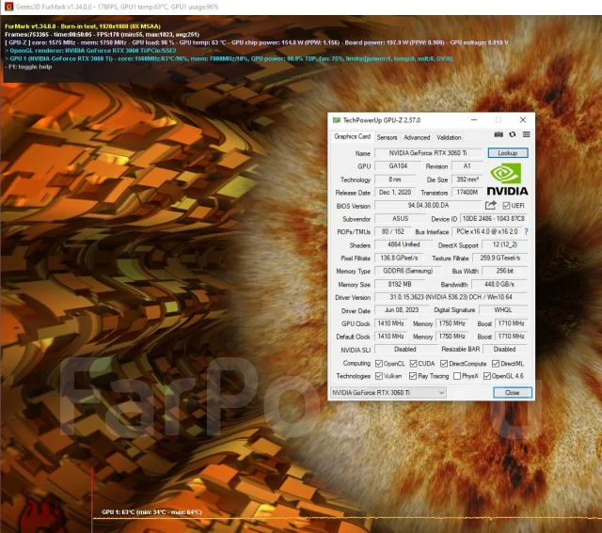Click the GPU 1 temperature graph label

(152, 512)
